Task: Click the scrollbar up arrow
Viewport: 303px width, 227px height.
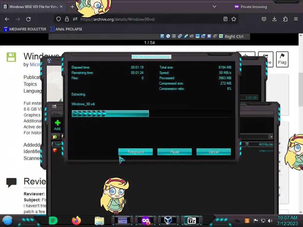Action: click(301, 35)
